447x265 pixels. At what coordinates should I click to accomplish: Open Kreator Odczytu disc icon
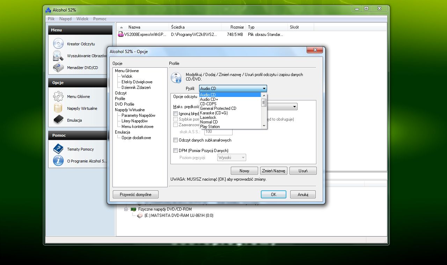(58, 44)
